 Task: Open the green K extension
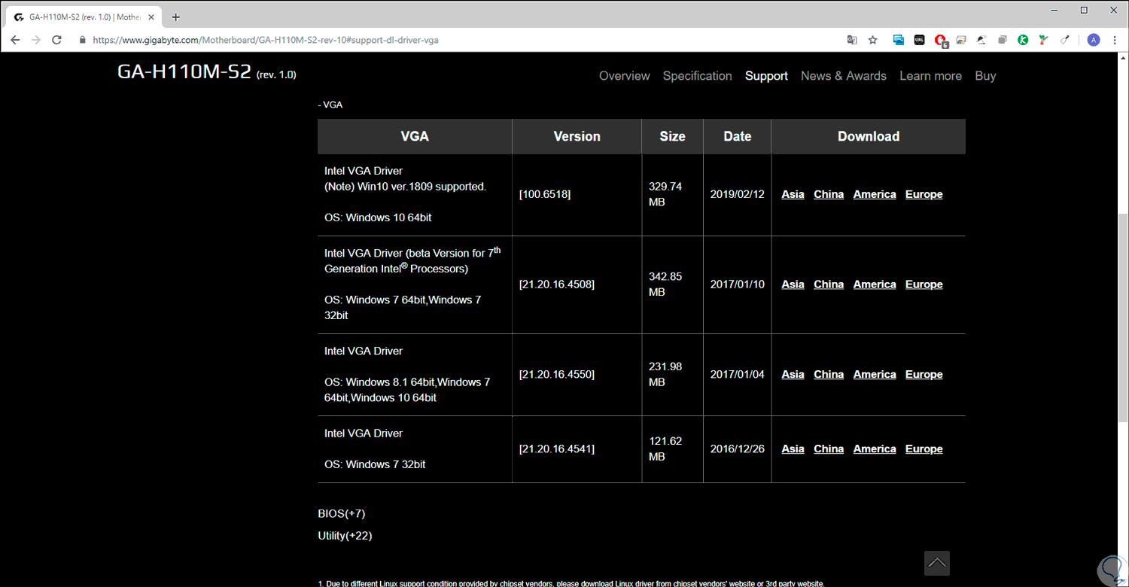tap(1023, 40)
